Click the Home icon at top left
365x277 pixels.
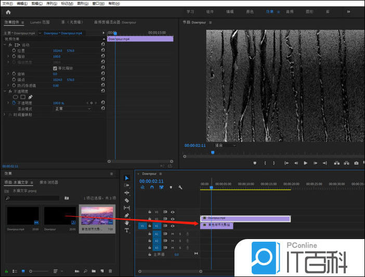tap(8, 11)
